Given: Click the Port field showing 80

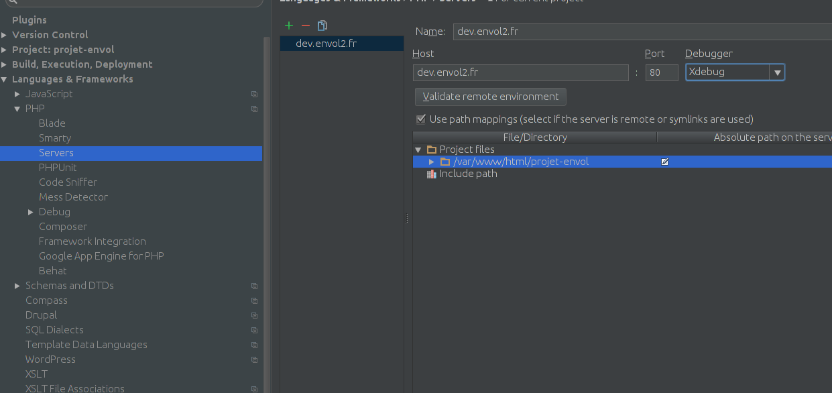Looking at the screenshot, I should point(662,72).
